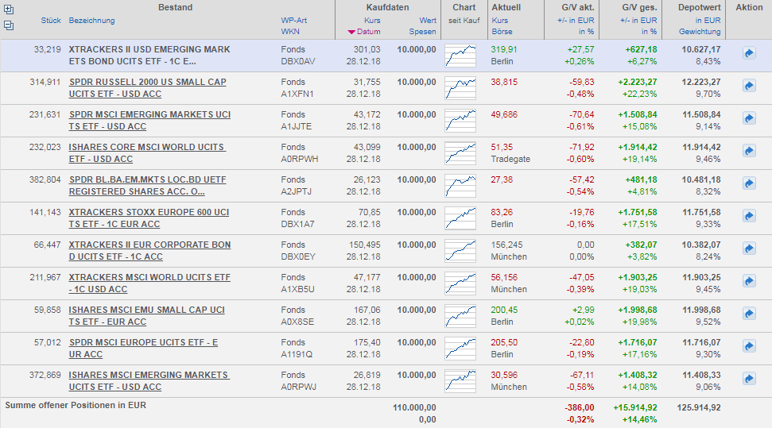The image size is (772, 428).
Task: View chart thumbnail for ISHARES MSCI EMERGING MARKETS UCITS
Action: click(x=460, y=380)
